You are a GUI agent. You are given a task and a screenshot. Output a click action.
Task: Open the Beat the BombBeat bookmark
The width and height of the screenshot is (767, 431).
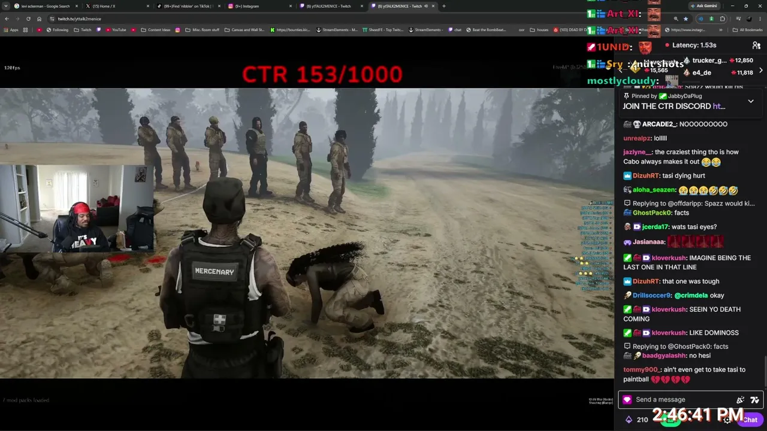pos(486,30)
